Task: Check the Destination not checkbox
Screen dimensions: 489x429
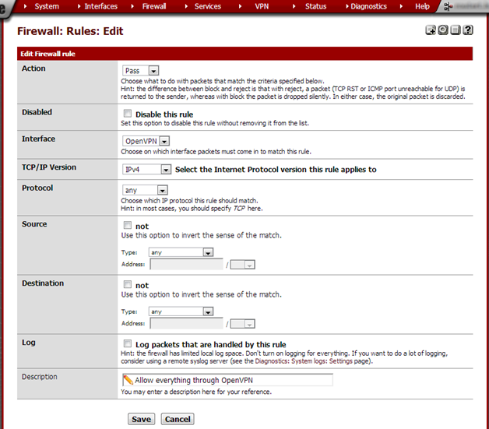Action: tap(128, 284)
